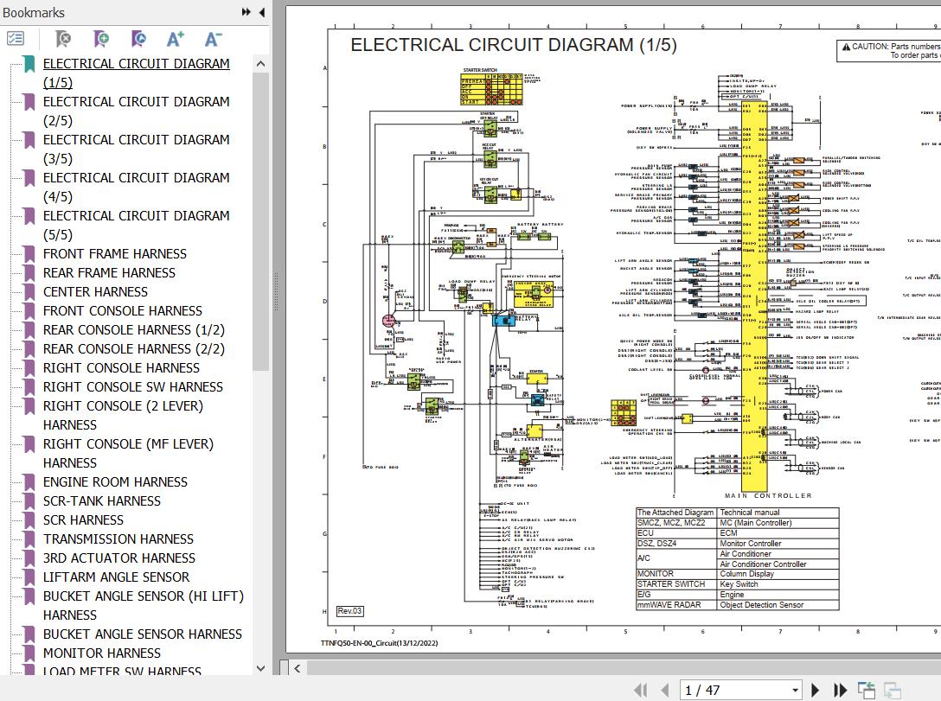Image resolution: width=941 pixels, height=701 pixels.
Task: Select RIGHT CONSOLE (2 LEVER) HARNESS bookmark
Action: (123, 416)
